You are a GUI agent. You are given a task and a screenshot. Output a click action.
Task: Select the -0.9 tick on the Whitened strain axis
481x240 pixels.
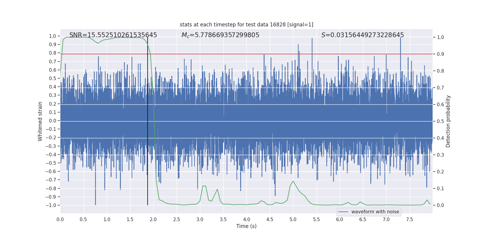(x=51, y=197)
